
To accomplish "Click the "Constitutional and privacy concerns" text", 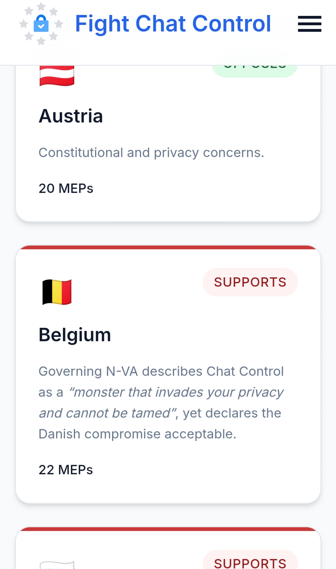I will [151, 153].
